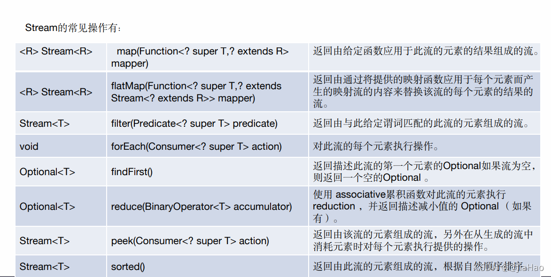551x277 pixels.
Task: Click the forEach(Consumer) action method cell
Action: coord(207,146)
